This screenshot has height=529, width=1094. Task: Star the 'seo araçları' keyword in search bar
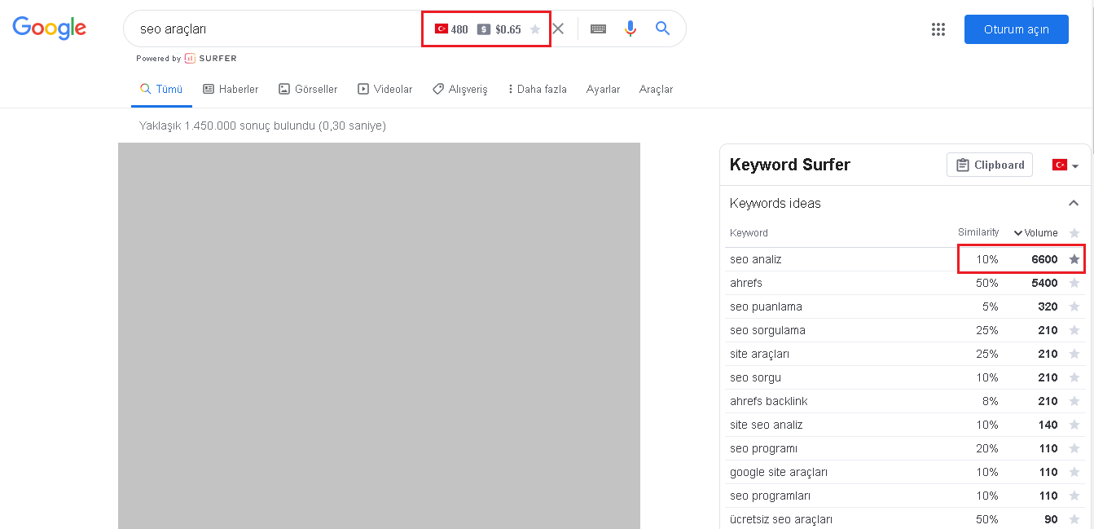pyautogui.click(x=535, y=29)
